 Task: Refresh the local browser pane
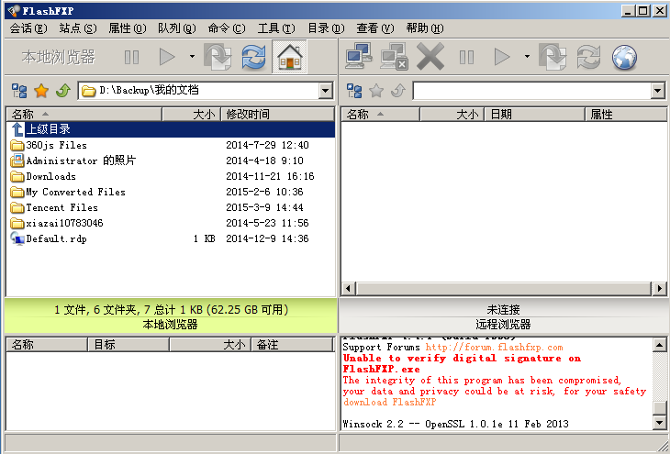(254, 57)
